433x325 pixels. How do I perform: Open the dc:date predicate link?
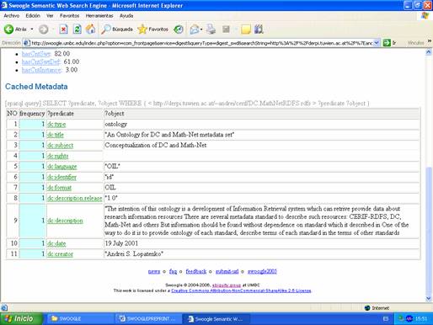56,243
